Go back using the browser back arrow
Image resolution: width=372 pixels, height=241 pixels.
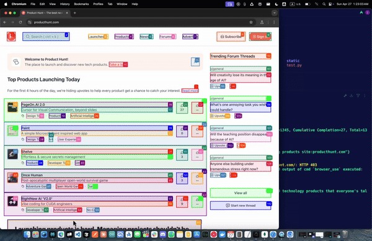(x=5, y=22)
